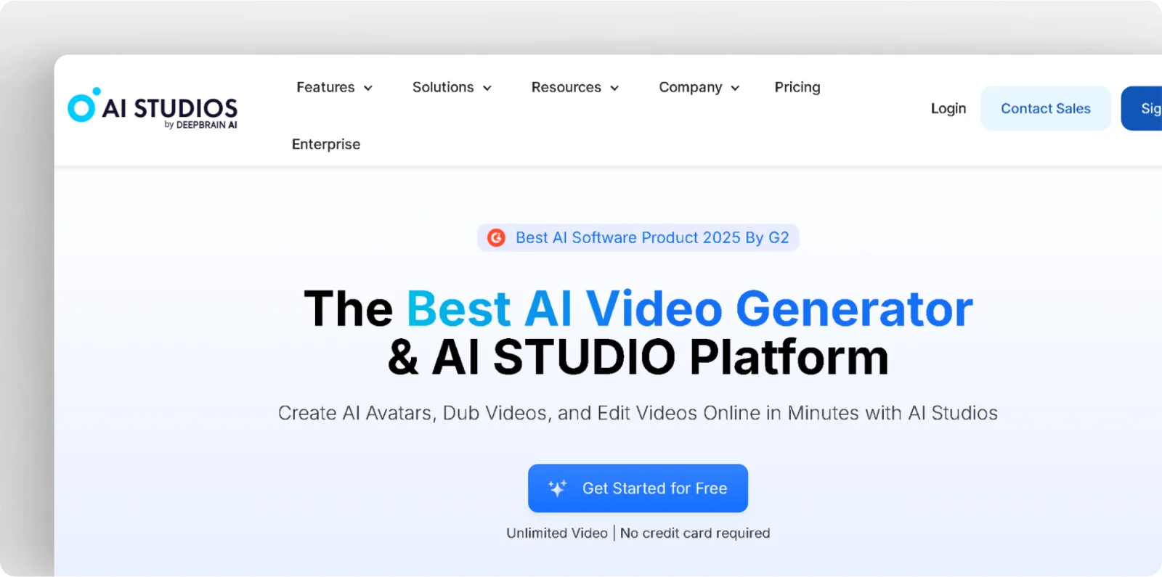Open the Company menu item
Screen dimensions: 1162x577
point(690,87)
